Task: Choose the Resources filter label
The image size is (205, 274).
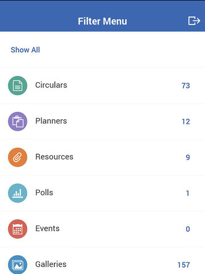Action: pyautogui.click(x=54, y=157)
